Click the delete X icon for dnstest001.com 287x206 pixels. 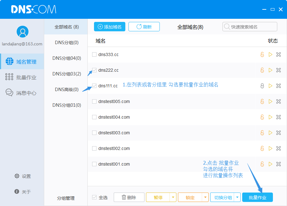click(x=279, y=164)
